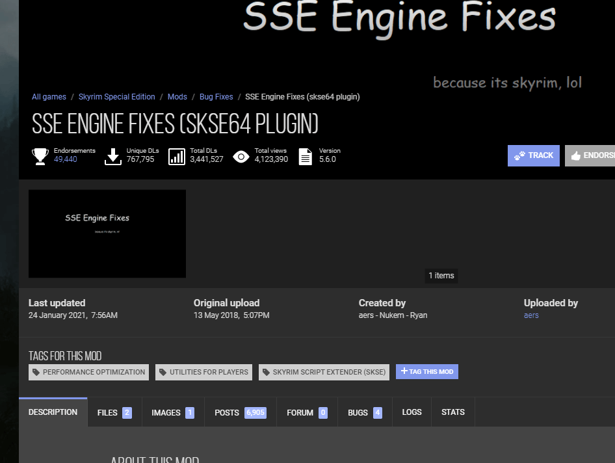
Task: Open uploader profile aers
Action: pyautogui.click(x=531, y=315)
